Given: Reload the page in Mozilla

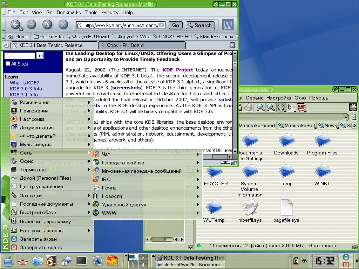Looking at the screenshot, I should coord(47,24).
